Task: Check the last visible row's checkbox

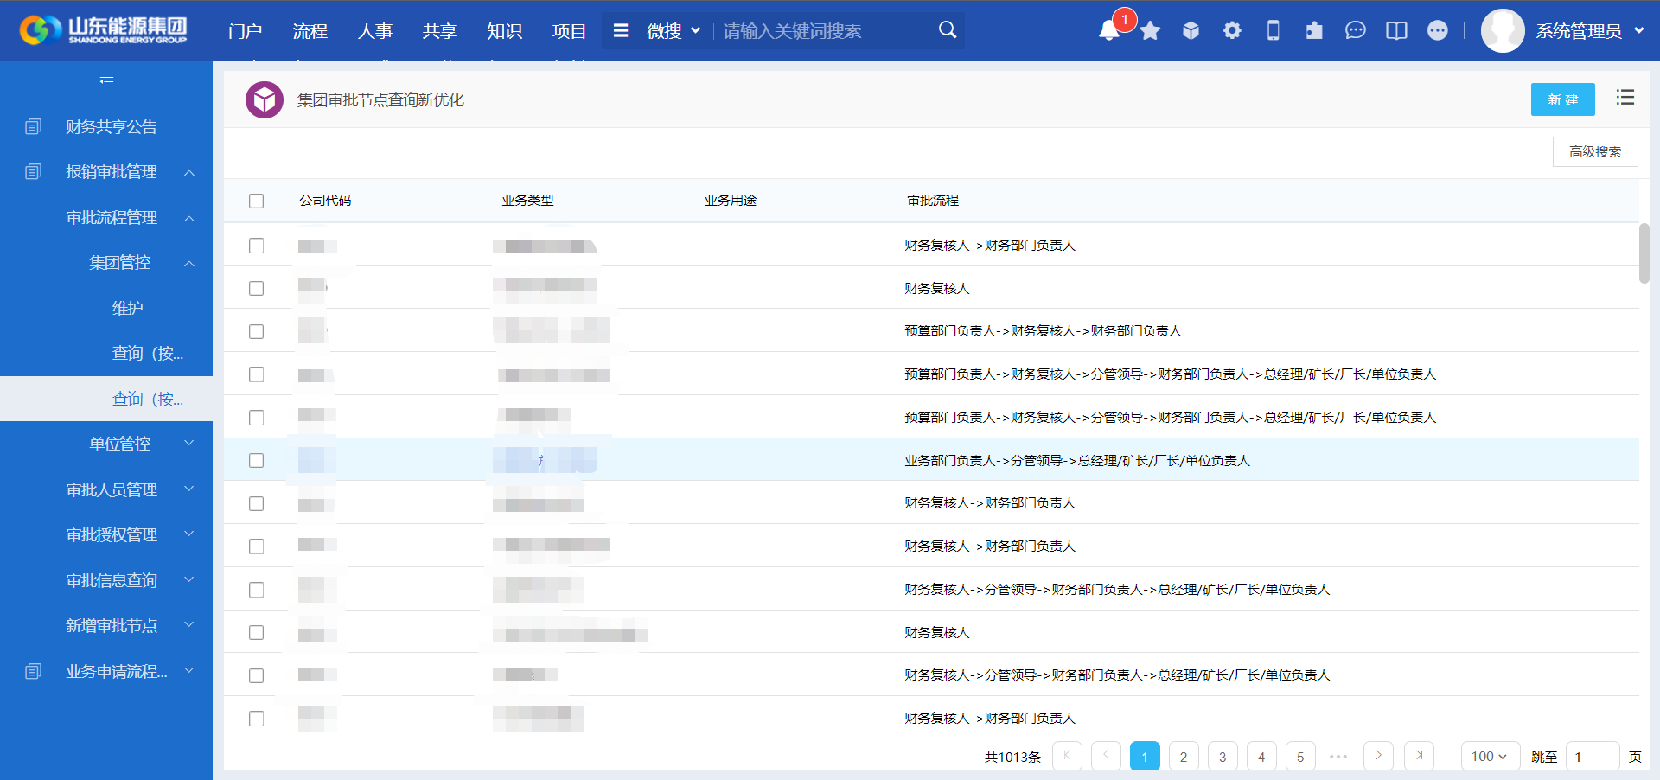Action: click(256, 719)
